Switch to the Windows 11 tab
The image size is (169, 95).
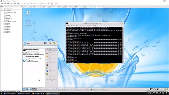88,7
